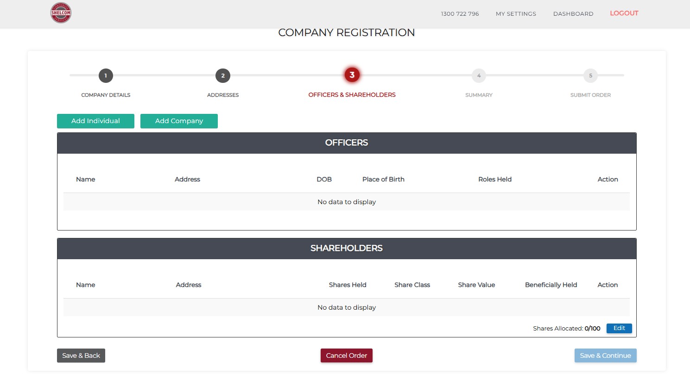
Task: Click the Shares Held column header
Action: pyautogui.click(x=348, y=285)
